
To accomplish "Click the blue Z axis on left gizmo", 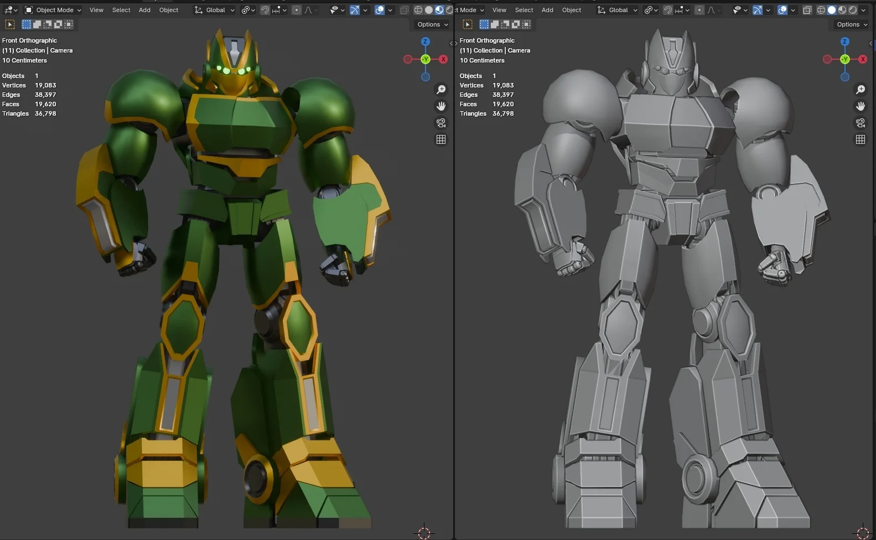I will [425, 41].
